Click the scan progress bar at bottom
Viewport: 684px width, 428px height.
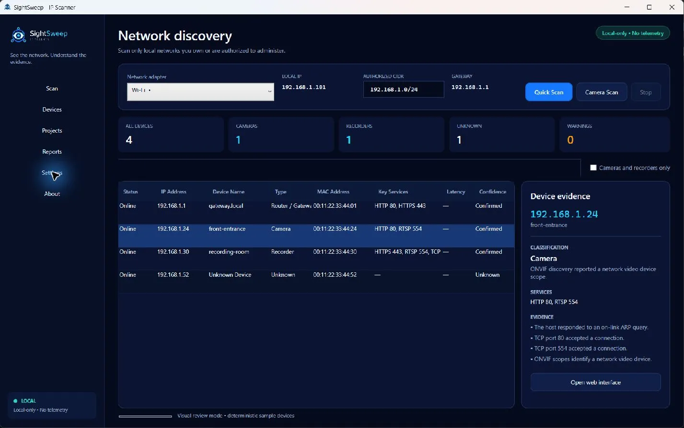145,416
